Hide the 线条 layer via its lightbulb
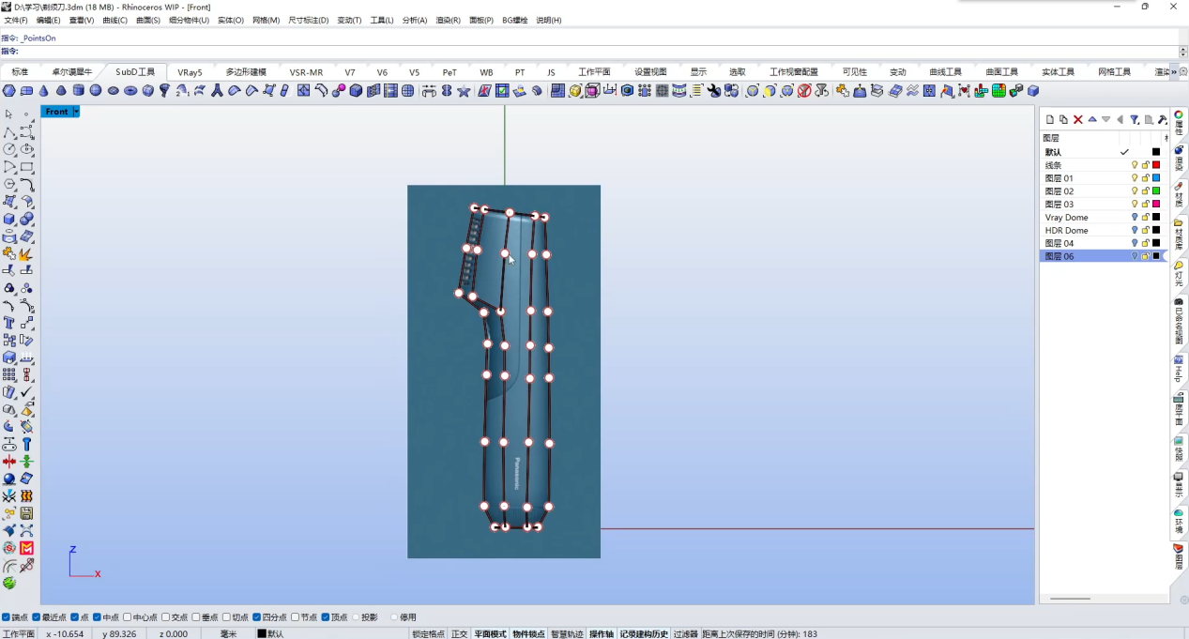The width and height of the screenshot is (1189, 639). click(x=1135, y=165)
